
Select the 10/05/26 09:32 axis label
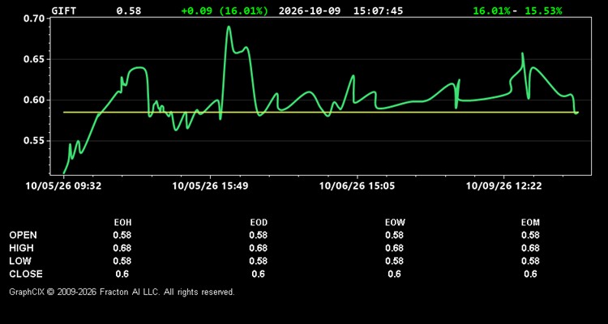(x=63, y=186)
